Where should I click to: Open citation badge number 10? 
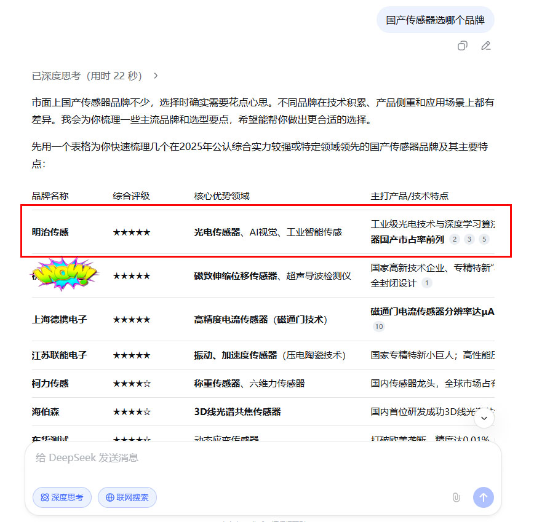tap(378, 326)
